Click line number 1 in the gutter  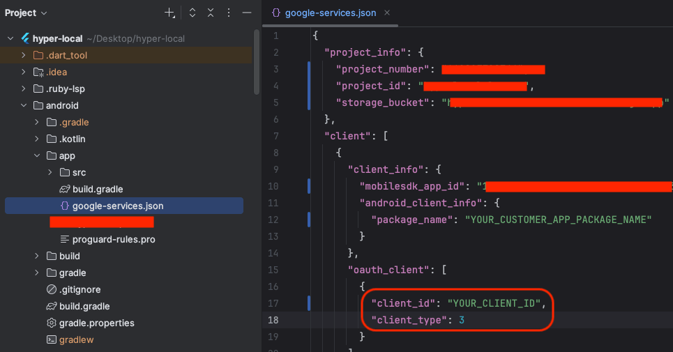tap(276, 36)
